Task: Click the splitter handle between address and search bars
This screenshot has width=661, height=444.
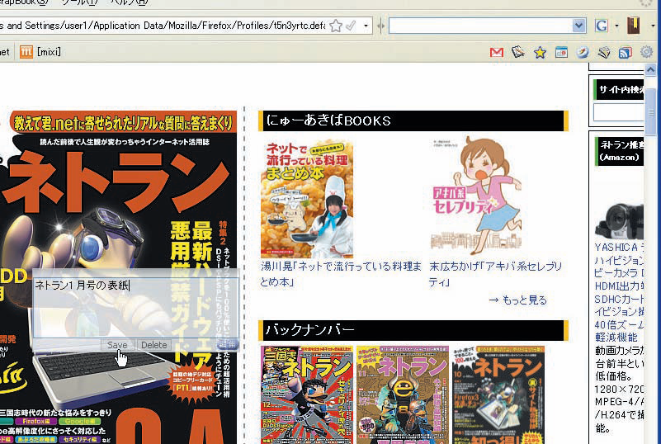Action: 380,26
